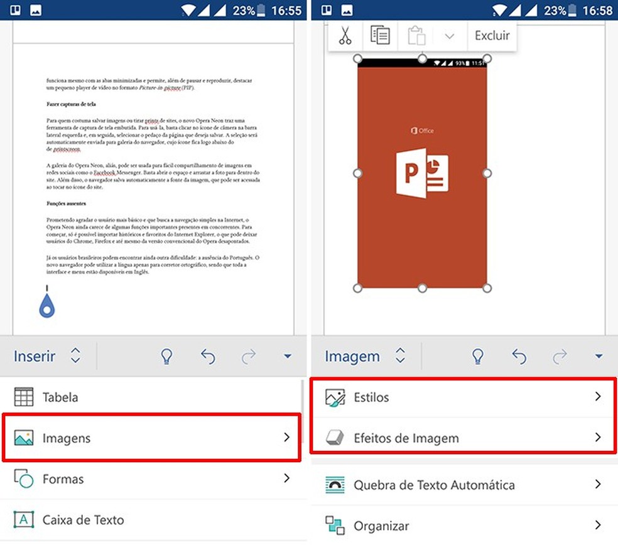This screenshot has height=545, width=618.
Task: Tap the Formas shapes icon
Action: click(23, 478)
